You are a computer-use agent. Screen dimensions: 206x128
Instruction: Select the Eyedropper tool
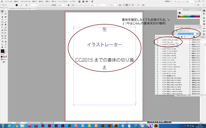pyautogui.click(x=2, y=39)
